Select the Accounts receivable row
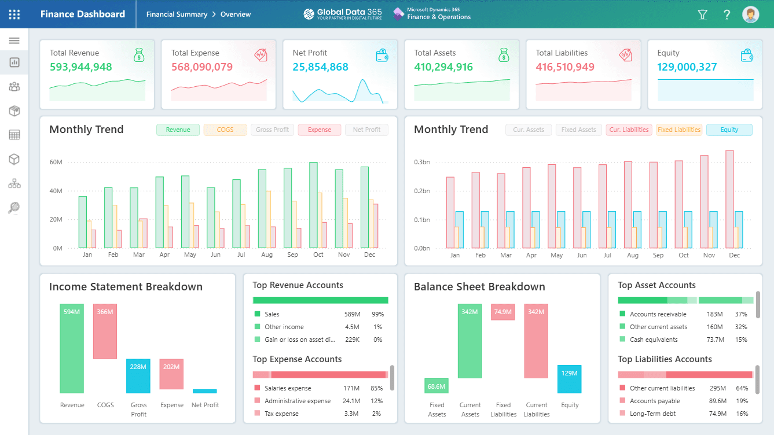Screen dimensions: 774x435 pos(685,314)
